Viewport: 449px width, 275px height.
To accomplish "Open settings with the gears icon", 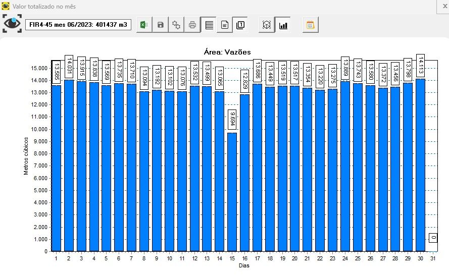I will (176, 25).
